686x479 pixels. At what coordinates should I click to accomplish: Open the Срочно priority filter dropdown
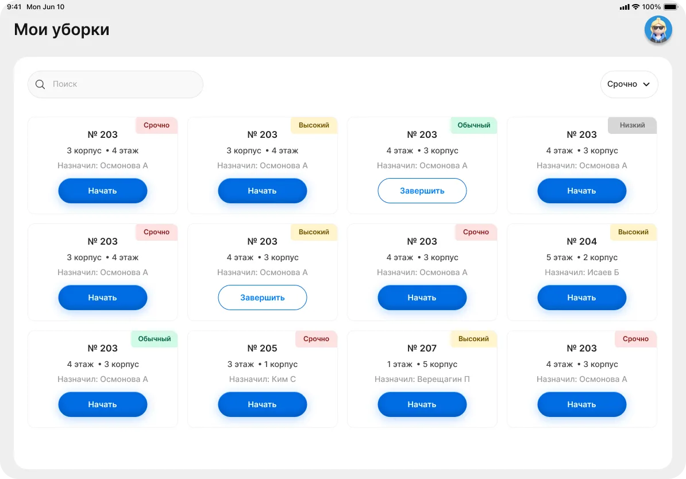point(629,84)
